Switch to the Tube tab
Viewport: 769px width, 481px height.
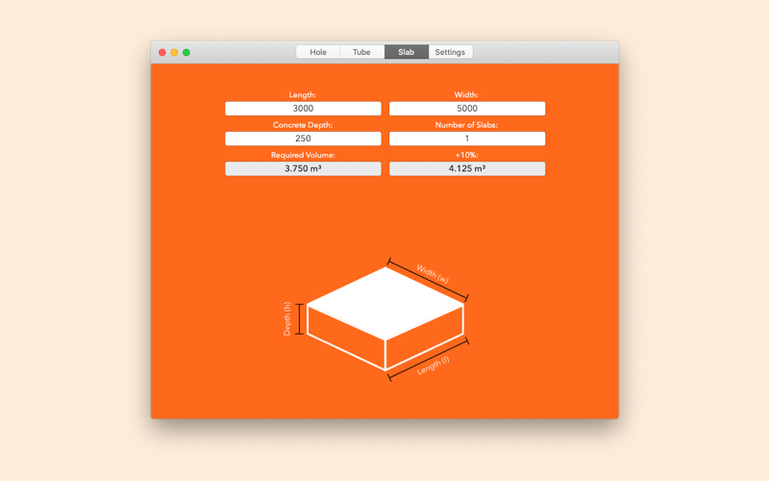coord(362,52)
